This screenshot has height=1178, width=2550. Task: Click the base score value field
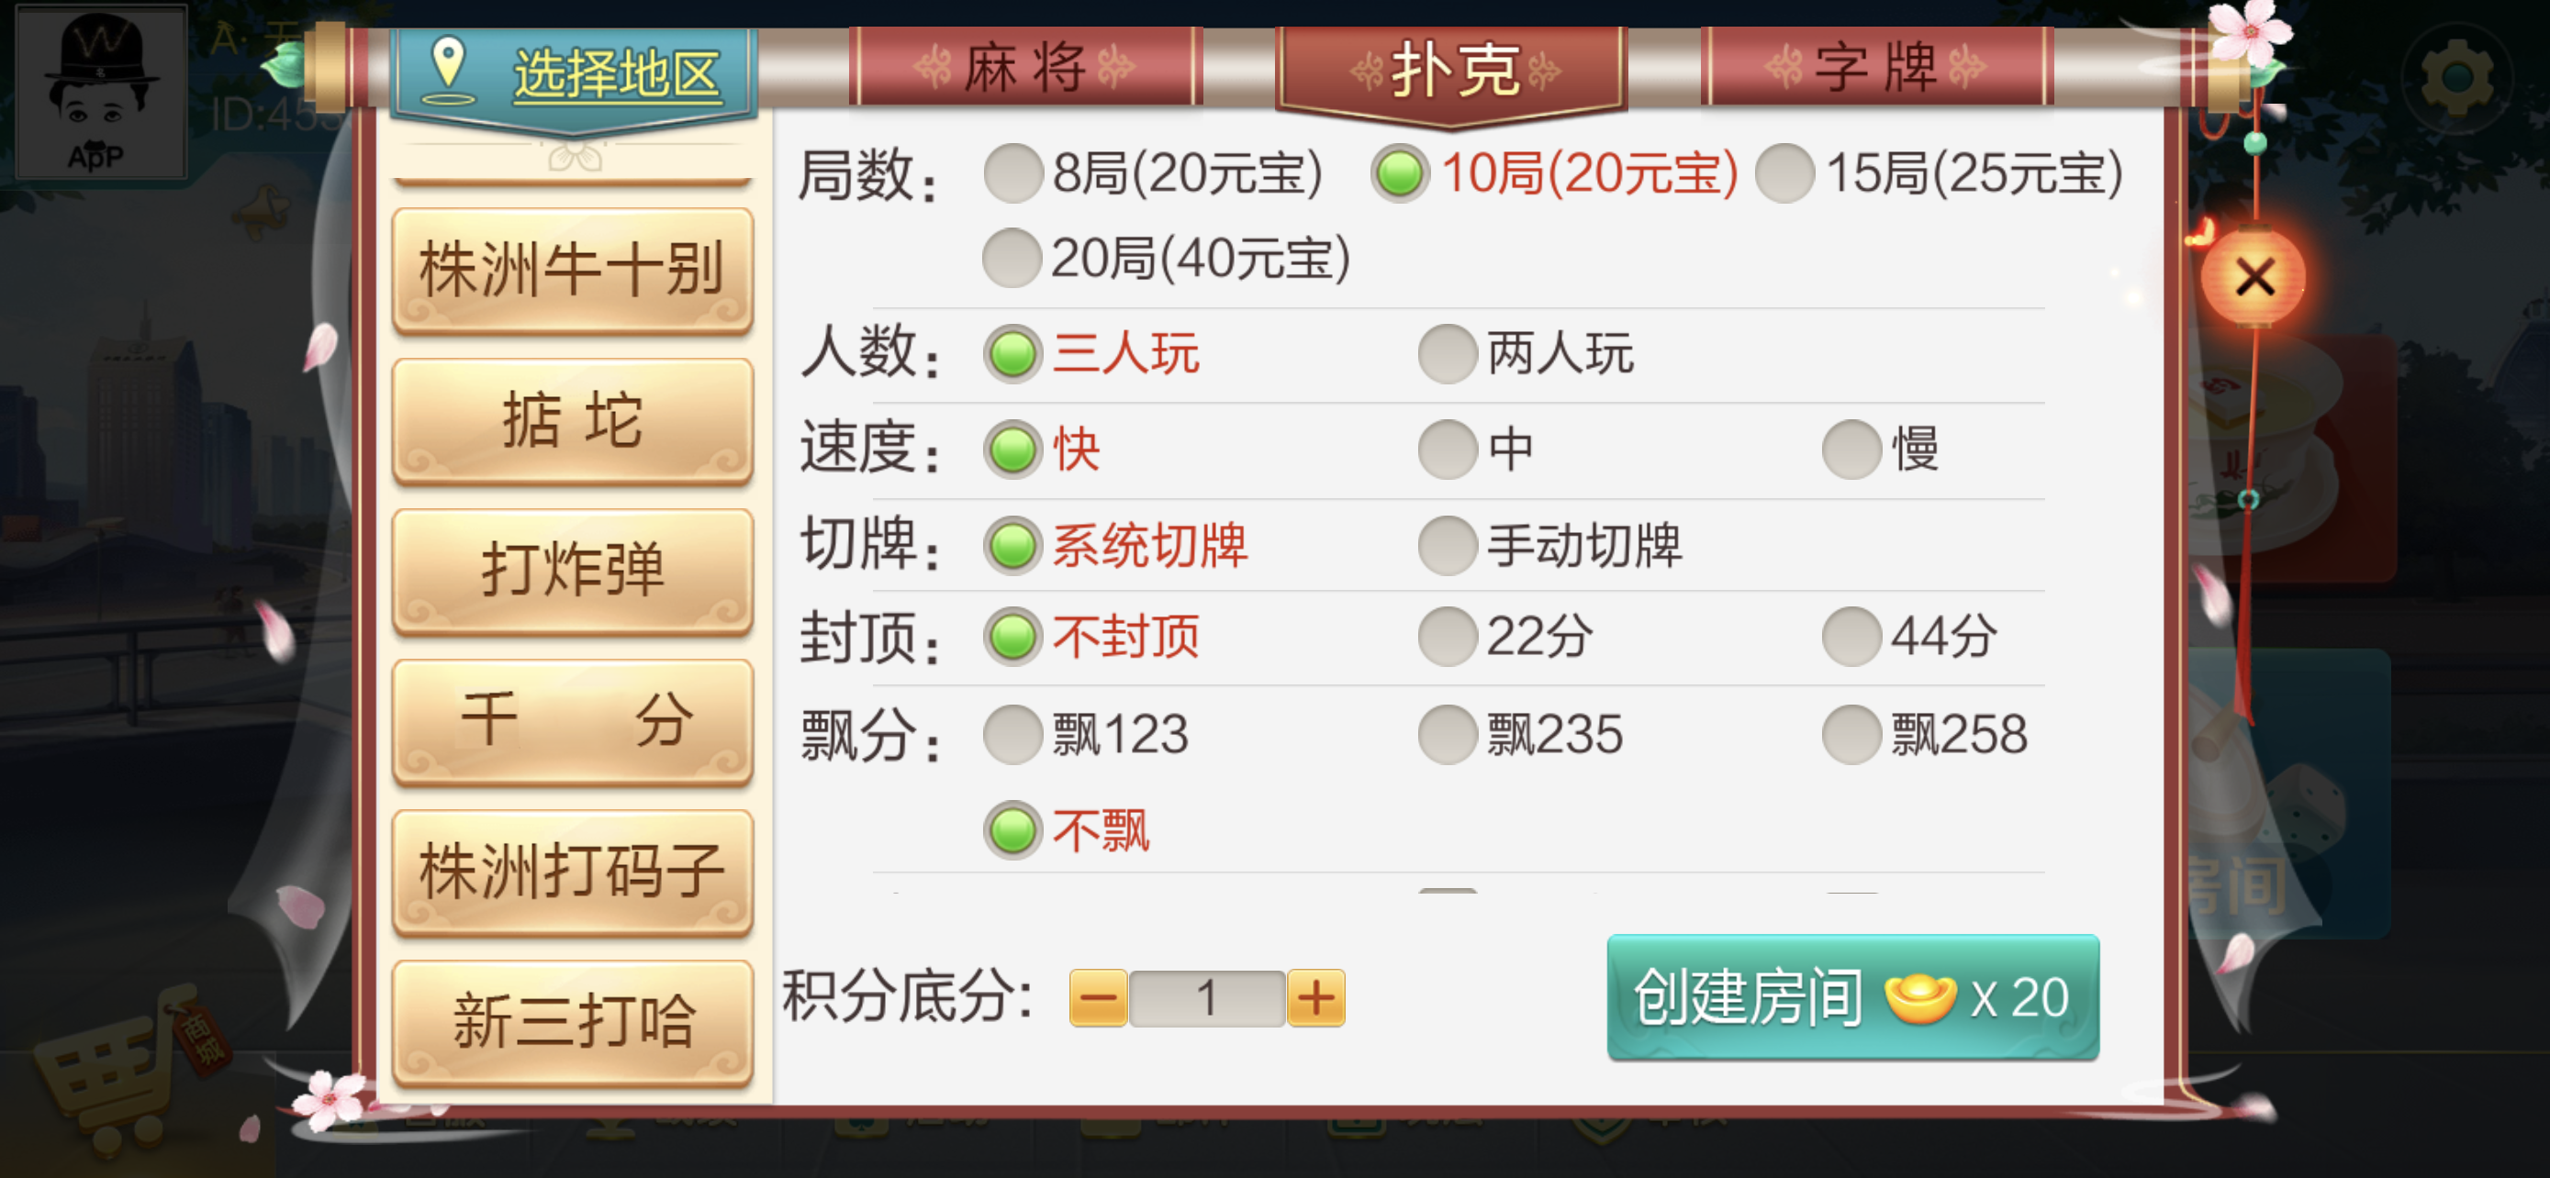pos(1207,998)
